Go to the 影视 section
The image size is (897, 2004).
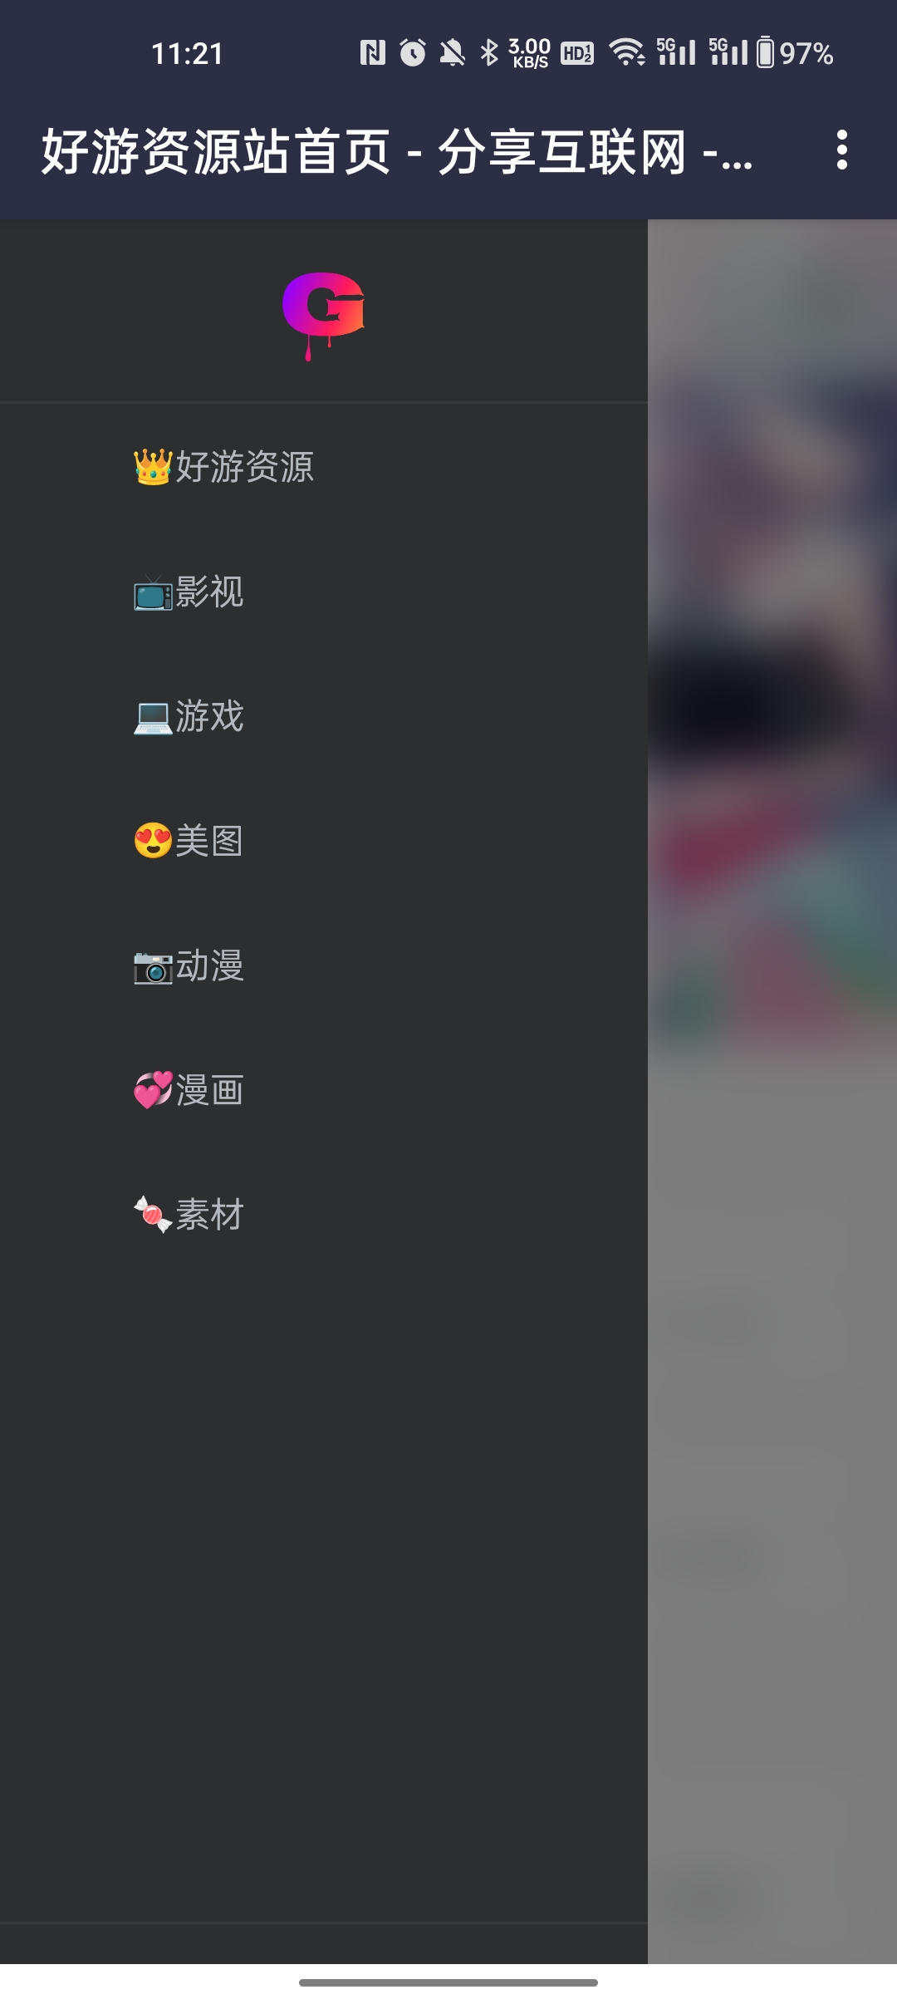(323, 592)
